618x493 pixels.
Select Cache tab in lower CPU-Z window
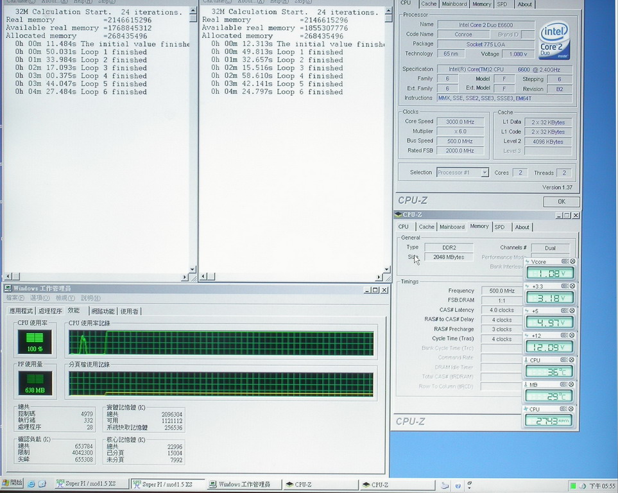click(427, 227)
